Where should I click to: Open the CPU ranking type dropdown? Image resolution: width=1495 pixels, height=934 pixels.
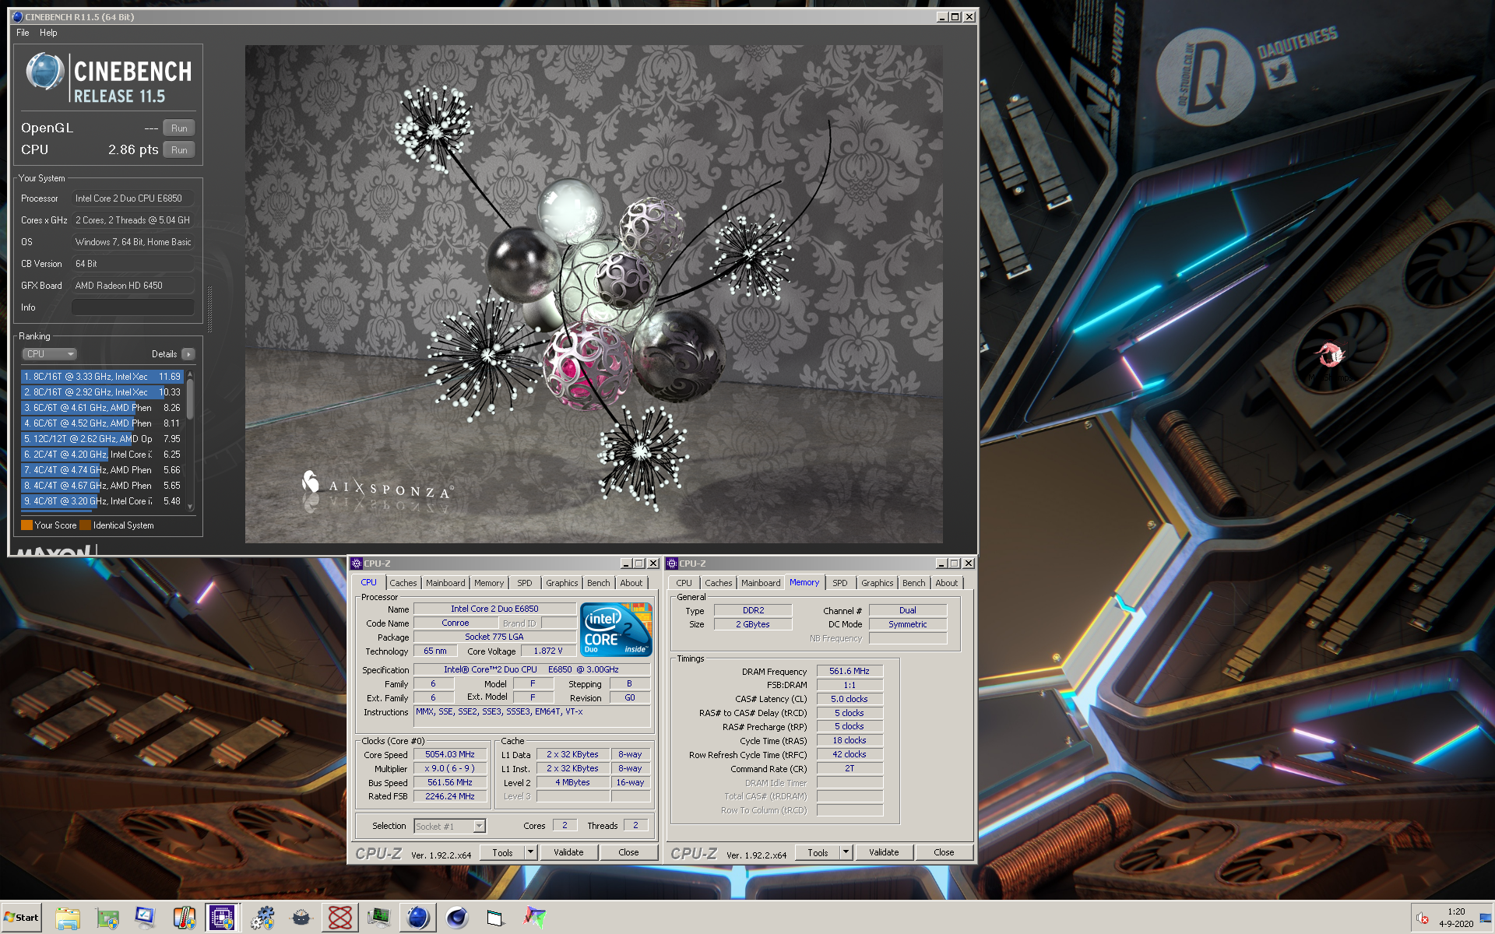pyautogui.click(x=49, y=354)
